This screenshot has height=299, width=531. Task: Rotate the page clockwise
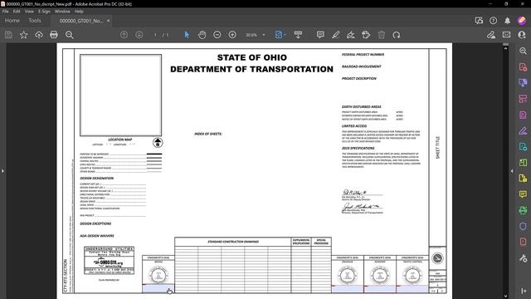click(397, 35)
